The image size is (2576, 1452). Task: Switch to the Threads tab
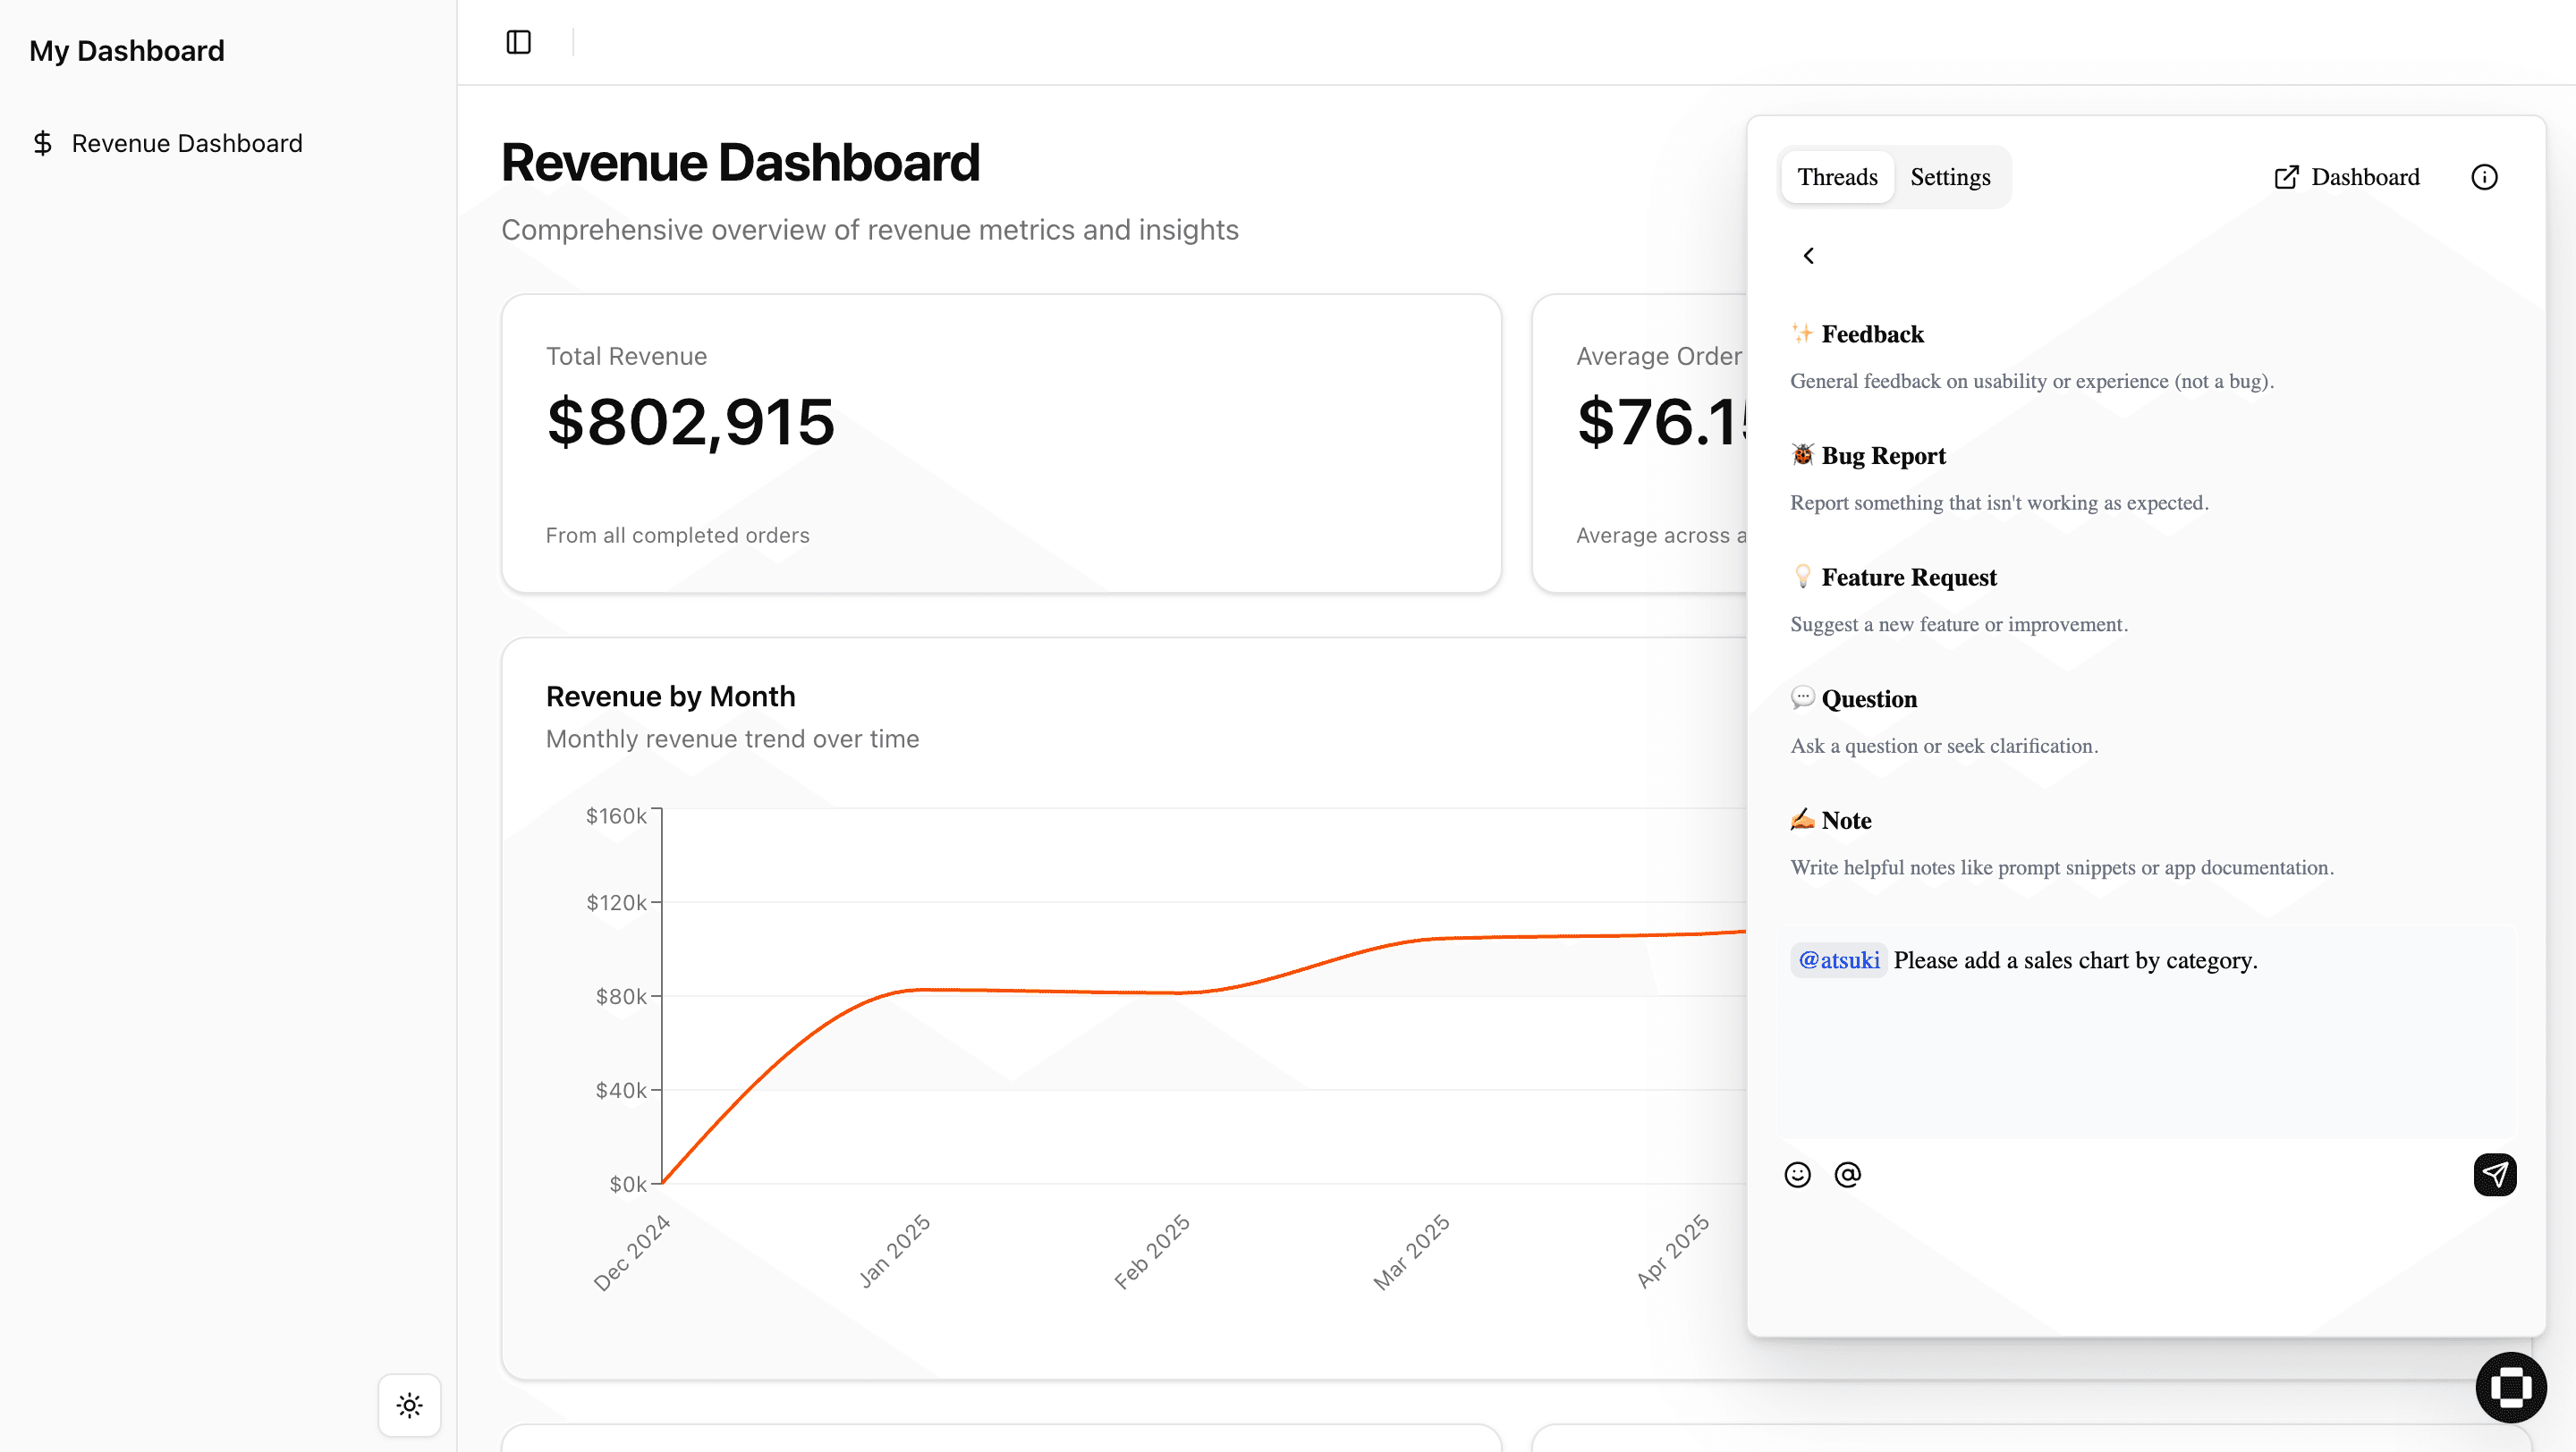point(1837,177)
